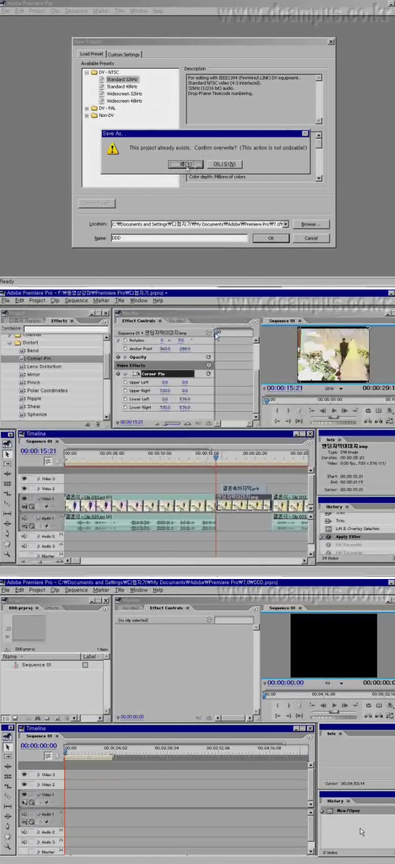This screenshot has width=395, height=864.
Task: Open the Location dropdown in New Project dialog
Action: pyautogui.click(x=286, y=224)
